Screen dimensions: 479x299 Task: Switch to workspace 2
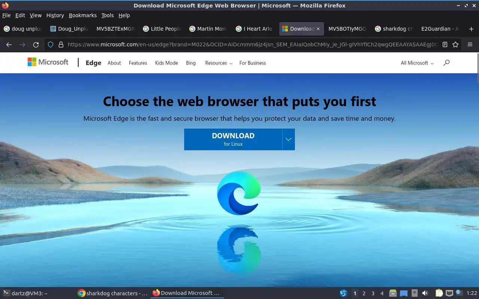pyautogui.click(x=364, y=293)
